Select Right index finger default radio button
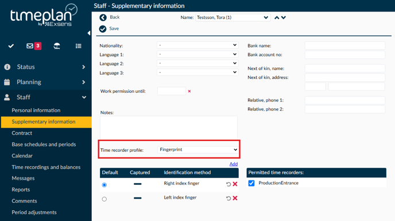This screenshot has height=221, width=395. (x=104, y=185)
